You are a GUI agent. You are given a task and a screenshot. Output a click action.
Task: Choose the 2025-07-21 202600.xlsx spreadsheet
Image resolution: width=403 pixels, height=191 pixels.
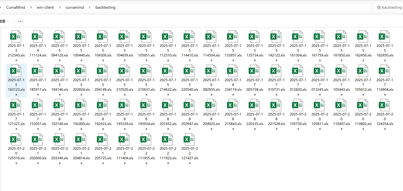point(38,140)
